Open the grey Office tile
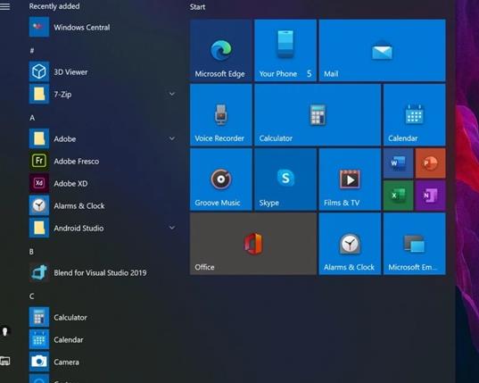 (x=253, y=244)
